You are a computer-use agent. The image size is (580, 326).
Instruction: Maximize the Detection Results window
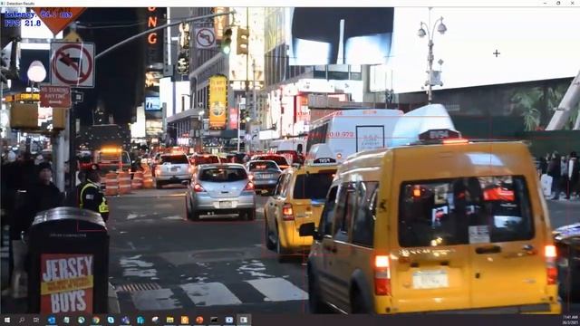pos(558,3)
